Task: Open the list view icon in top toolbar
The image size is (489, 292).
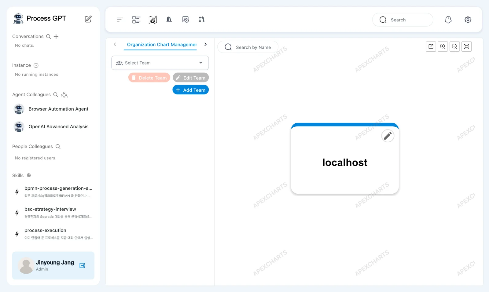Action: click(136, 20)
